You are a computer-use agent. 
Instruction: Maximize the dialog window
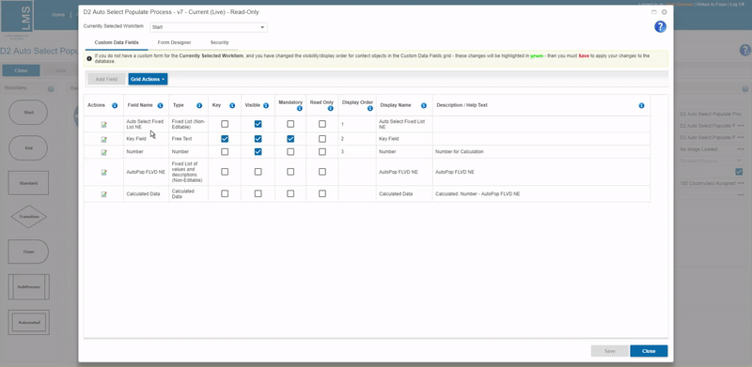[x=653, y=12]
